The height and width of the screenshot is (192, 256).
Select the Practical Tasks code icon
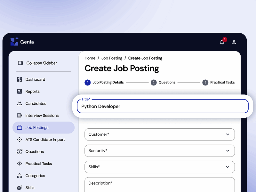pyautogui.click(x=20, y=164)
